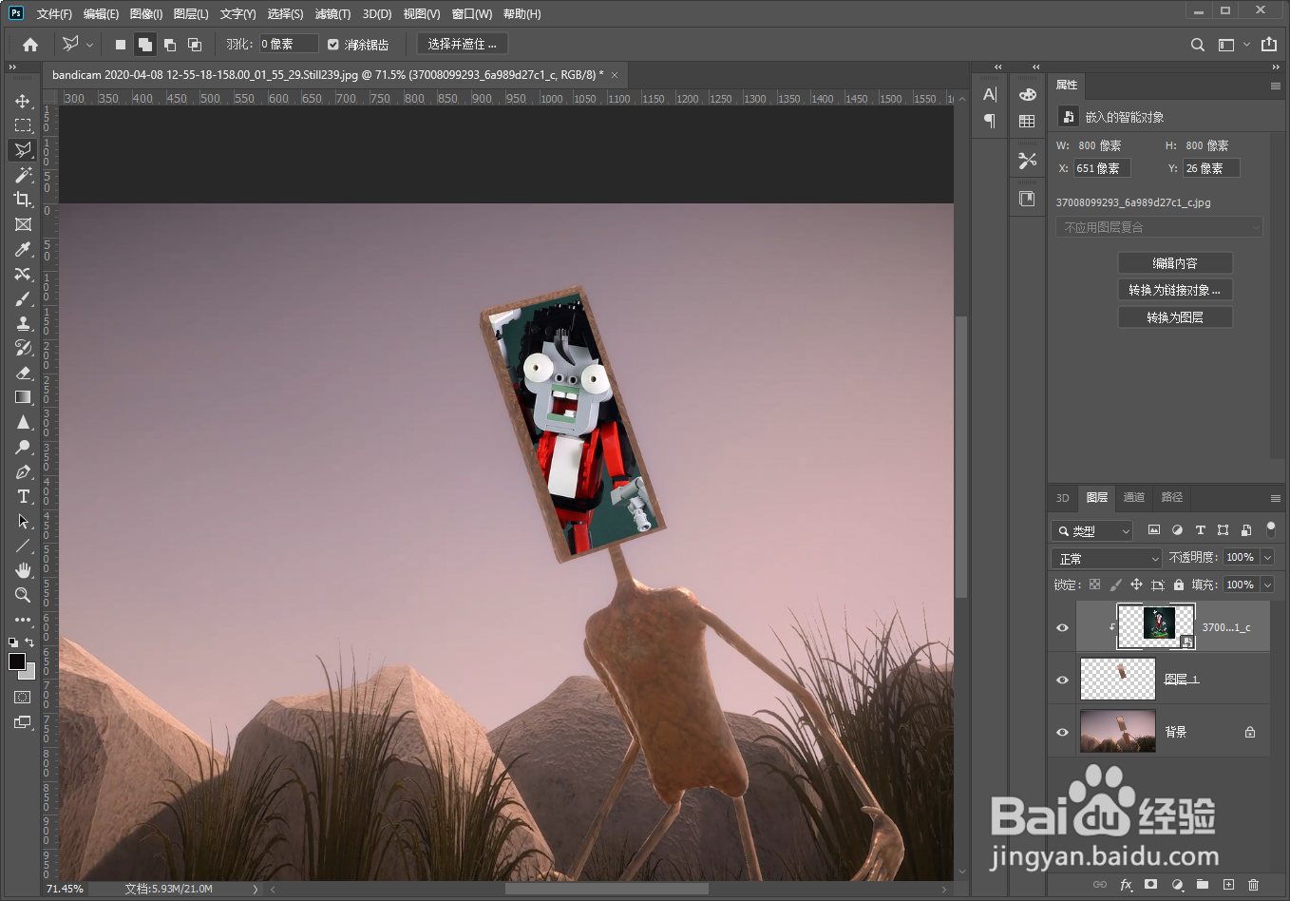Click the feather 0 像素 input field
Viewport: 1290px width, 901px height.
[289, 44]
